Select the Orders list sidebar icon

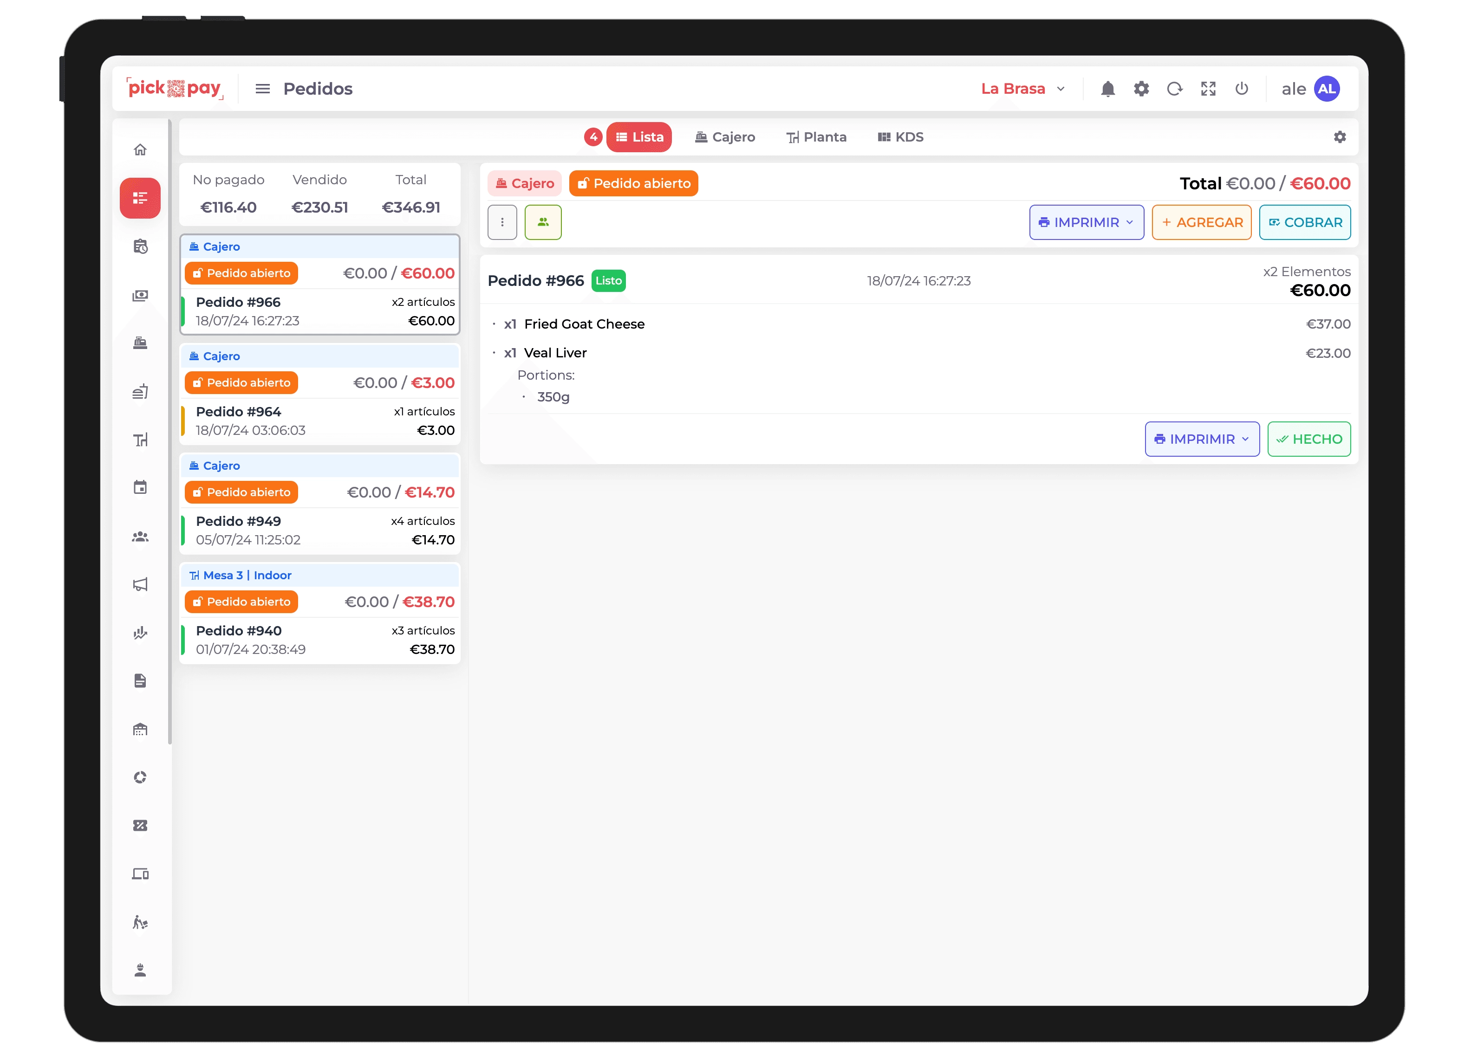point(140,198)
